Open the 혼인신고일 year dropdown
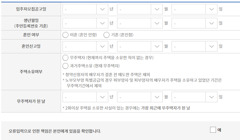The image size is (240, 140). [85, 46]
